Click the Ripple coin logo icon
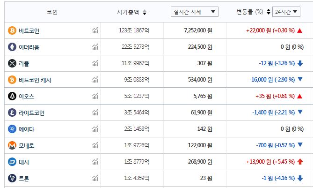 12,63
